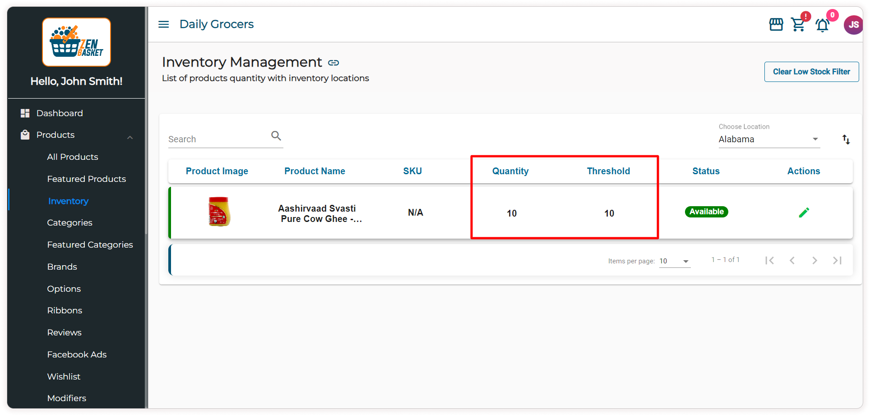This screenshot has width=870, height=416.
Task: Click the search magnifier icon
Action: click(x=276, y=136)
